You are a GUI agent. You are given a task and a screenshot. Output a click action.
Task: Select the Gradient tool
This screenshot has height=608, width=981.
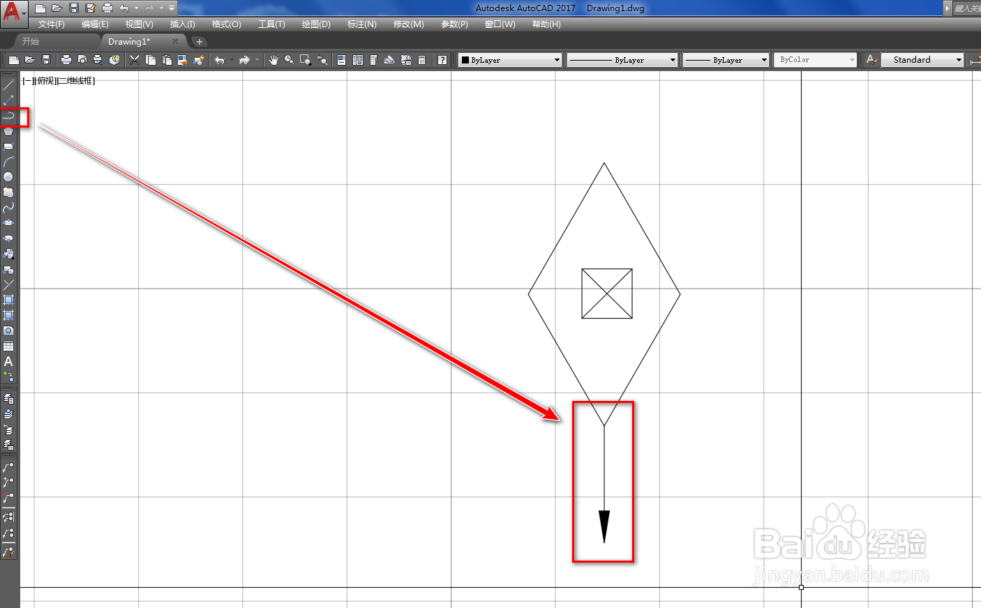8,315
